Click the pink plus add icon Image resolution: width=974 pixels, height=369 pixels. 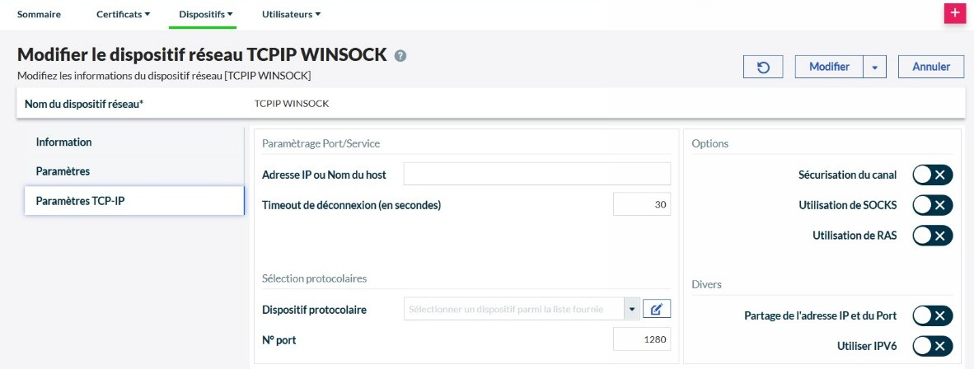pos(954,13)
